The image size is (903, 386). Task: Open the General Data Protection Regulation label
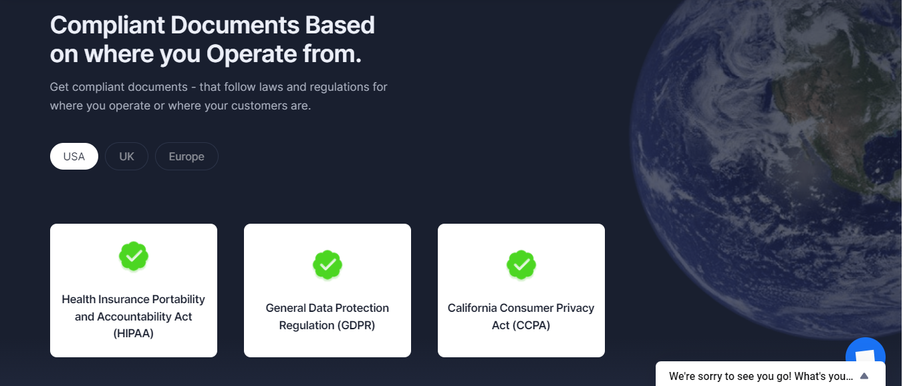328,317
